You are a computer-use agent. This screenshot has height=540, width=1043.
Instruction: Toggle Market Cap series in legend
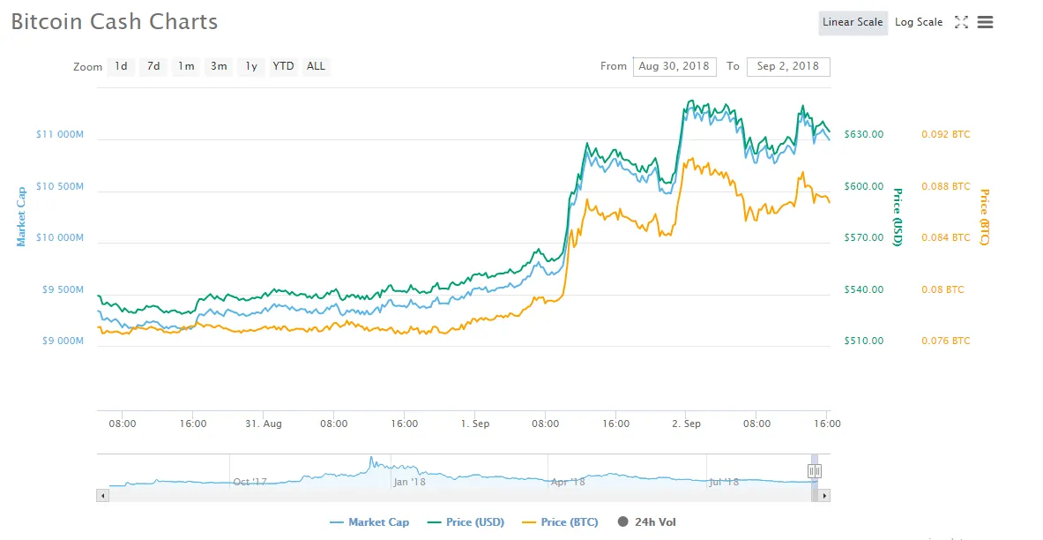pyautogui.click(x=369, y=522)
